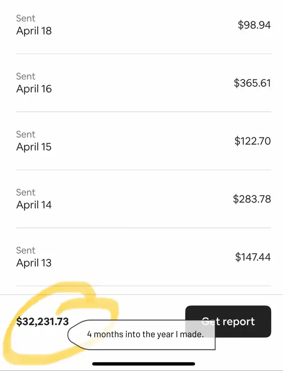Click the Sent label above April 18

[x=26, y=18]
